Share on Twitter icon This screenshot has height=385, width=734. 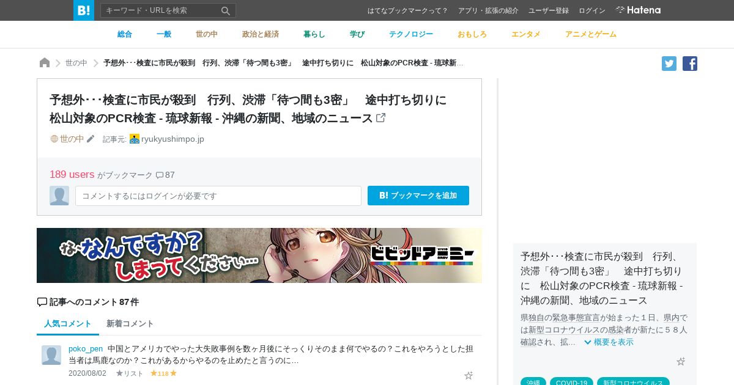tap(669, 64)
